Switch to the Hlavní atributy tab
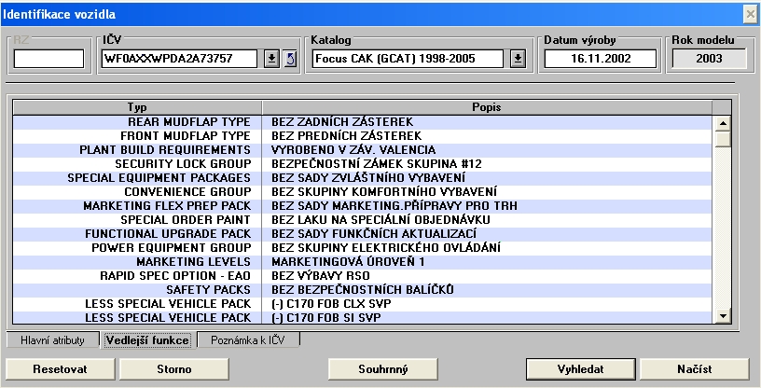This screenshot has width=761, height=388. 52,340
